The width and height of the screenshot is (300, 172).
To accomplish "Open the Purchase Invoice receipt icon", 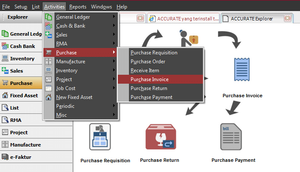I will tap(242, 73).
